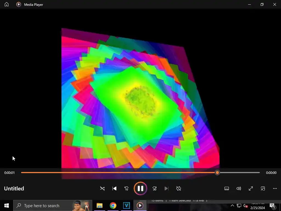Pause the video playback
This screenshot has width=281, height=211.
[140, 188]
